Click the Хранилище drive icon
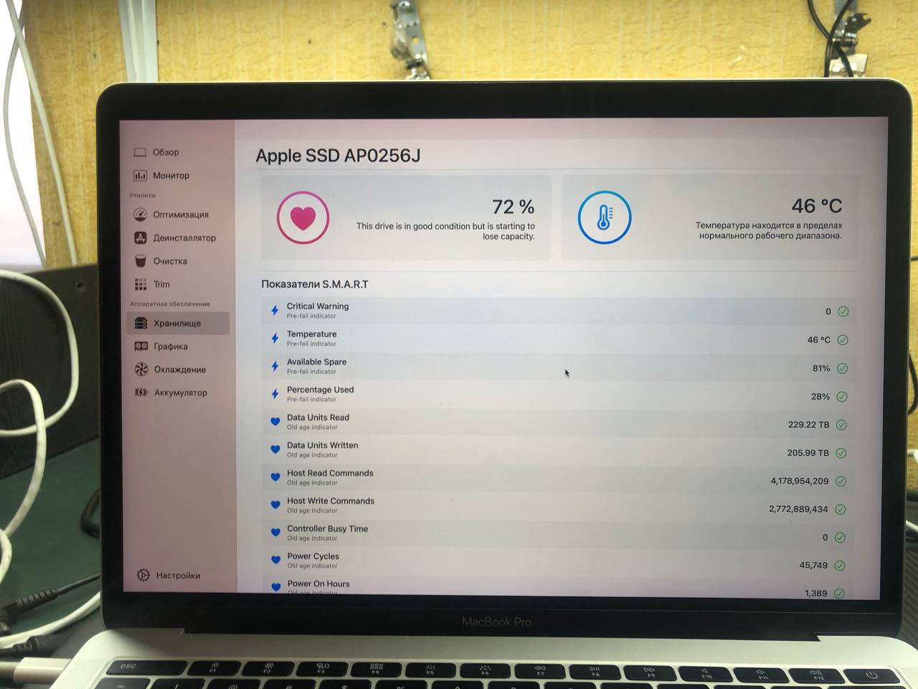The image size is (918, 689). point(141,323)
